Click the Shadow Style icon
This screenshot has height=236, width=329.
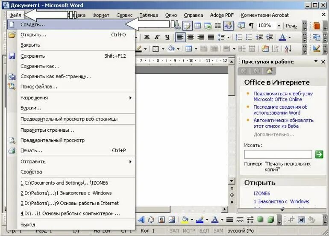click(260, 220)
